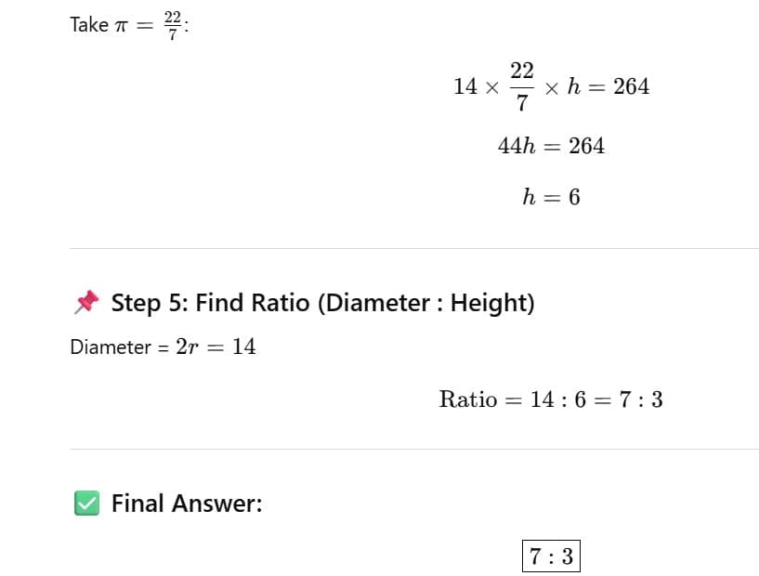Click the "Diameter = 2r = 14" line
Screen dimensions: 759x576
(x=163, y=347)
